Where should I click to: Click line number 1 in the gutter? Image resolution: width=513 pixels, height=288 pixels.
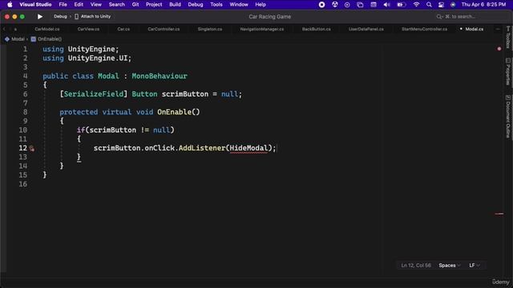point(25,49)
